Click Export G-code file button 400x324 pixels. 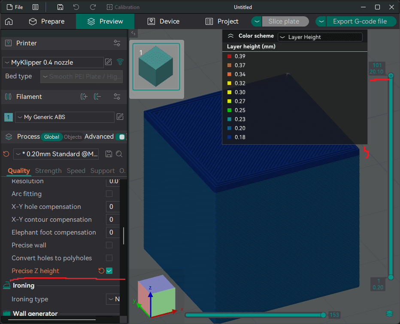[361, 21]
